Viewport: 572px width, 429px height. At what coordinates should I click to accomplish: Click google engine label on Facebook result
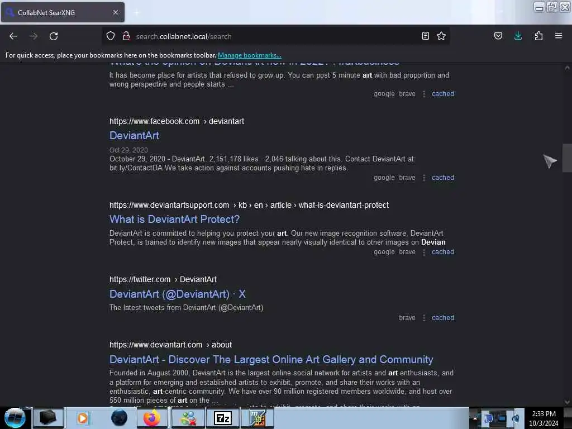coord(384,178)
